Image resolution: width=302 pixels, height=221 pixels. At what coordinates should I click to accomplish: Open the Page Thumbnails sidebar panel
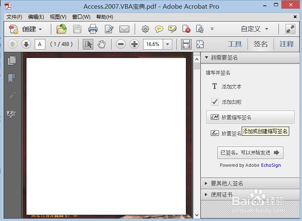tap(12, 61)
